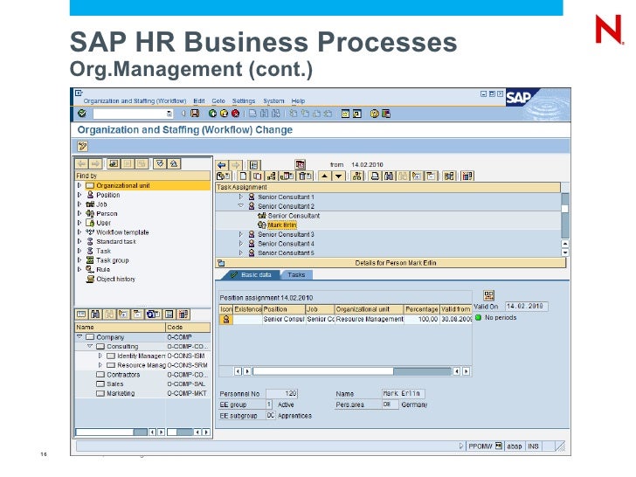This screenshot has height=477, width=636.
Task: Click the expand search area down-arrow icon
Action: pyautogui.click(x=160, y=164)
